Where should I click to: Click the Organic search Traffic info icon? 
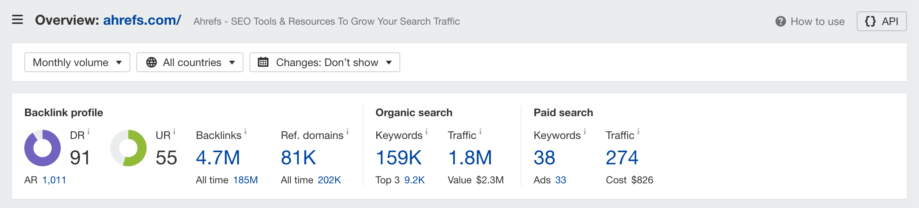(x=480, y=132)
